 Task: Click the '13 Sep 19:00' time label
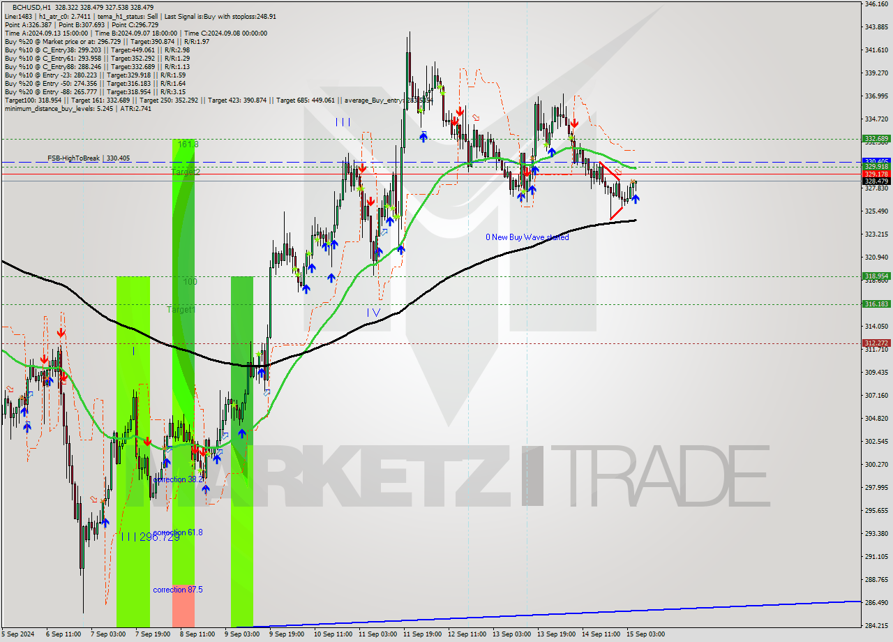click(x=557, y=634)
